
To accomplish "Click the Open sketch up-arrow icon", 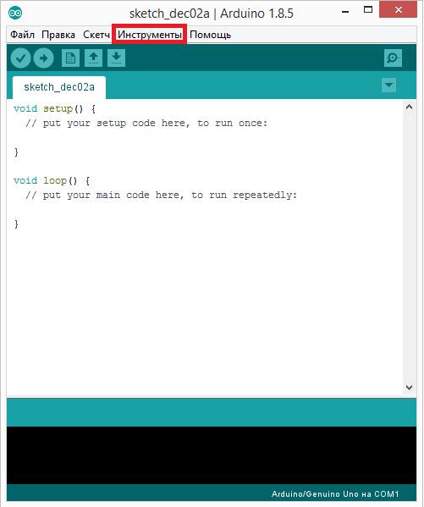I will (x=93, y=58).
